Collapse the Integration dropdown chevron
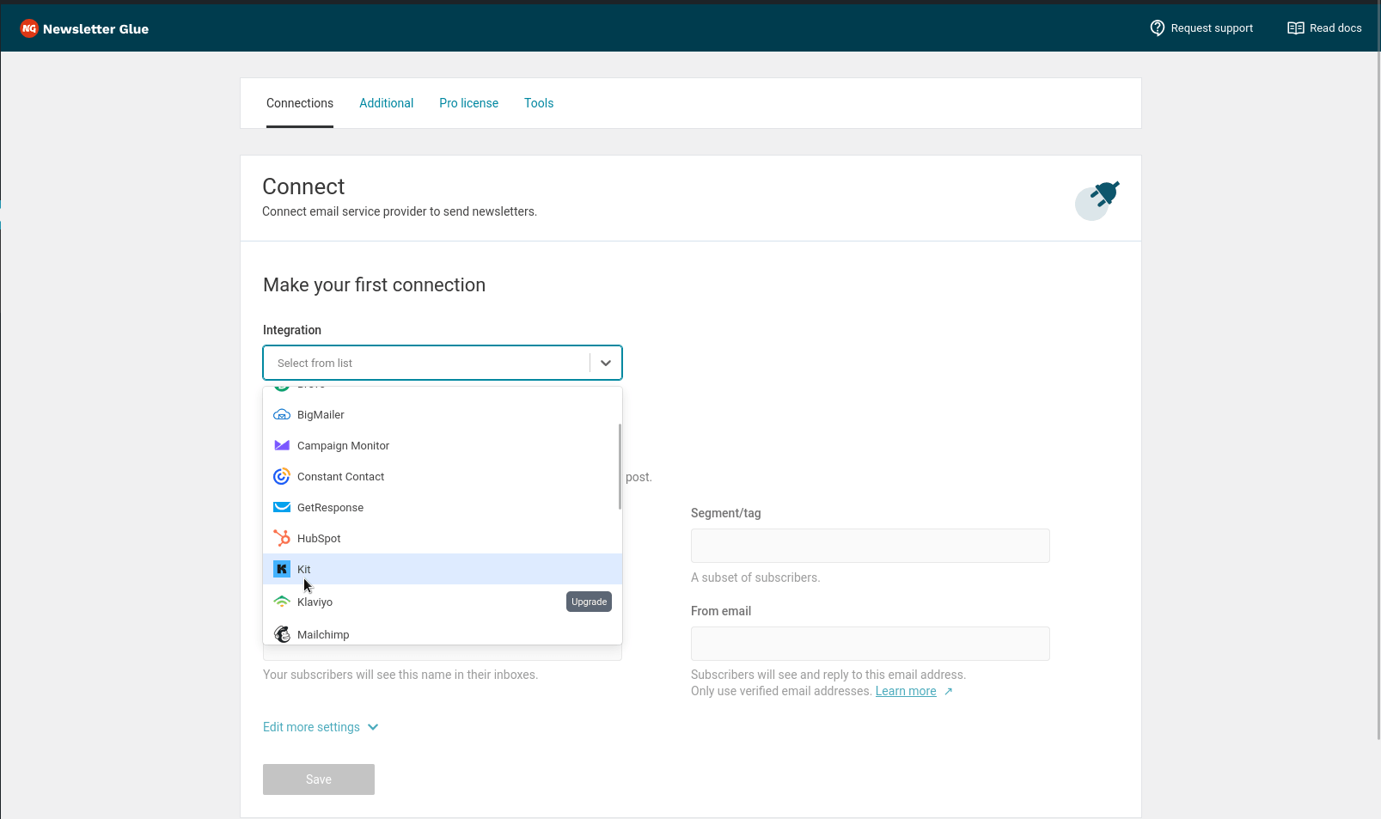Screen dimensions: 1381x819 [x=606, y=363]
